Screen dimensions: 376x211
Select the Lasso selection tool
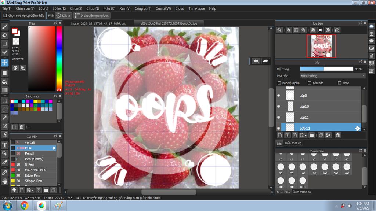coord(4,109)
